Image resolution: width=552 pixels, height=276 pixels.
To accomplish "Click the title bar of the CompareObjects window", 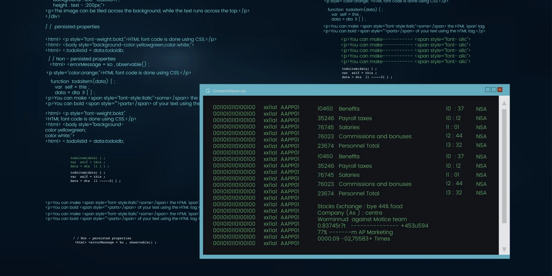I will coord(331,90).
